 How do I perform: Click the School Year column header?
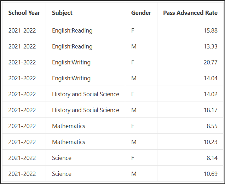coord(24,13)
